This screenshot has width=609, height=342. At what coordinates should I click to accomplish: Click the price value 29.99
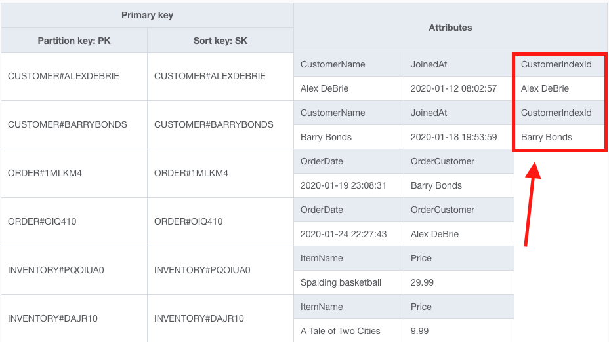pos(421,282)
